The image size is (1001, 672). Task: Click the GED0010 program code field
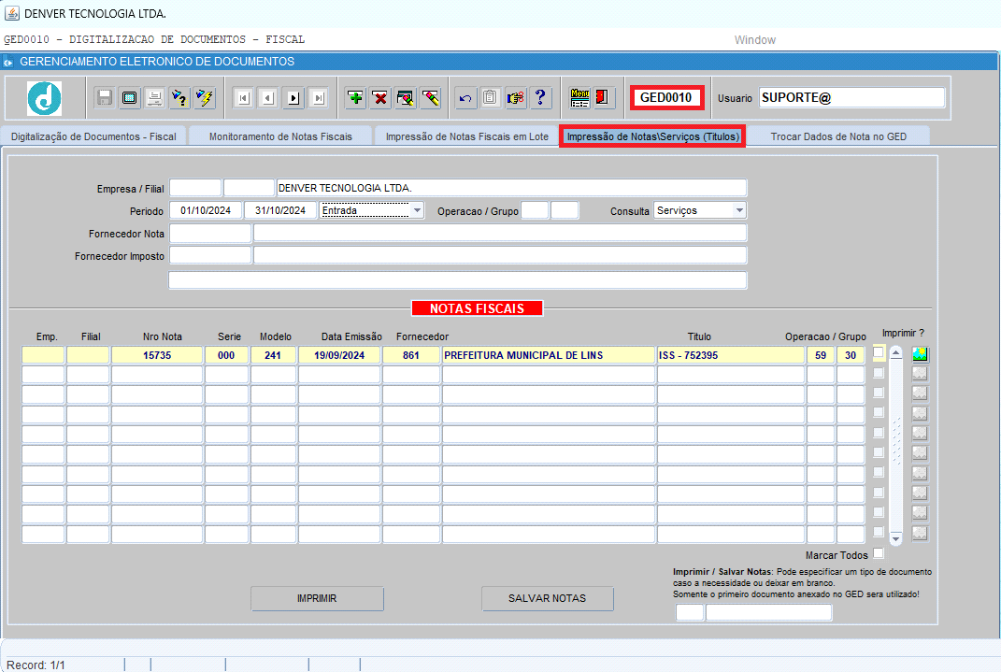666,97
